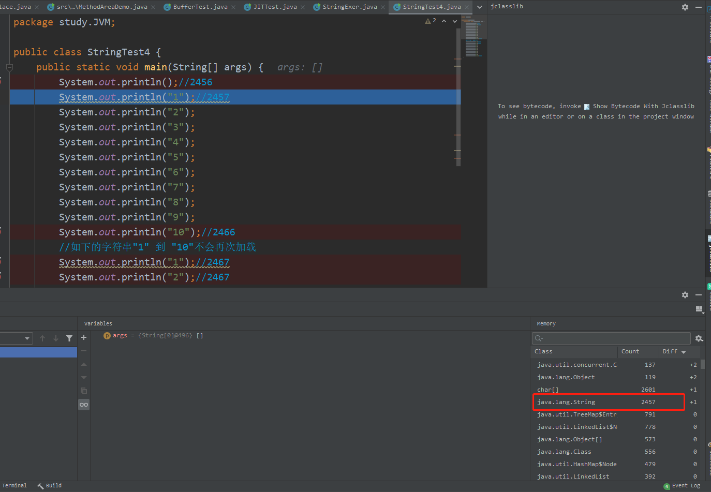Toggle show watches glasses icon
This screenshot has height=492, width=711.
click(84, 405)
